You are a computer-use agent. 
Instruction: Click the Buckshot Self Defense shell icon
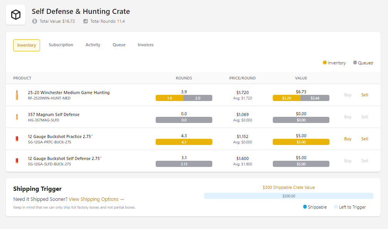click(17, 161)
